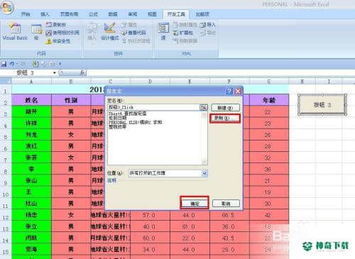Select column H header

pyautogui.click(x=302, y=82)
